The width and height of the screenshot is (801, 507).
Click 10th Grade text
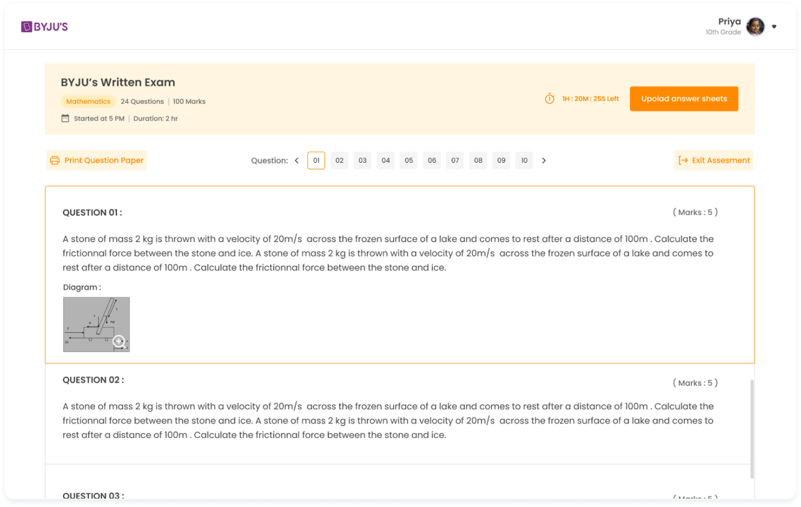(723, 32)
